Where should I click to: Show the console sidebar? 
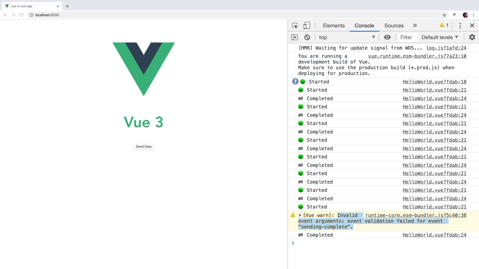(295, 37)
